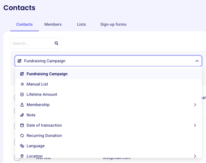The width and height of the screenshot is (206, 163).
Task: Collapse the filter dropdown using the up chevron
Action: (x=197, y=61)
